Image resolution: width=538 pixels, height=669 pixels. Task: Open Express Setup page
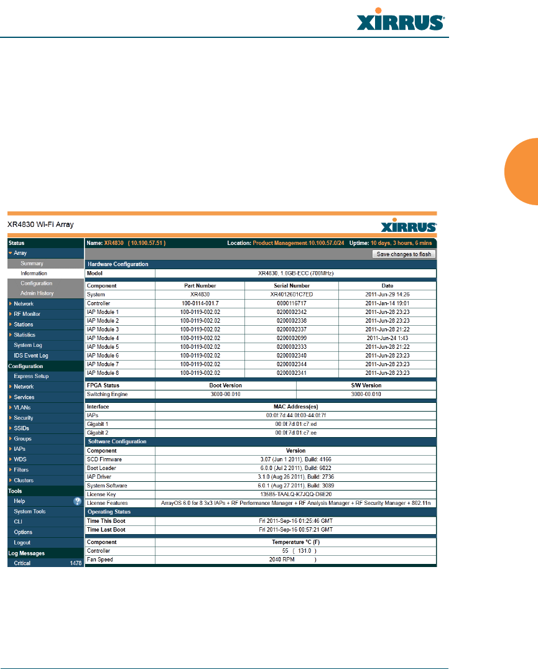(x=31, y=376)
